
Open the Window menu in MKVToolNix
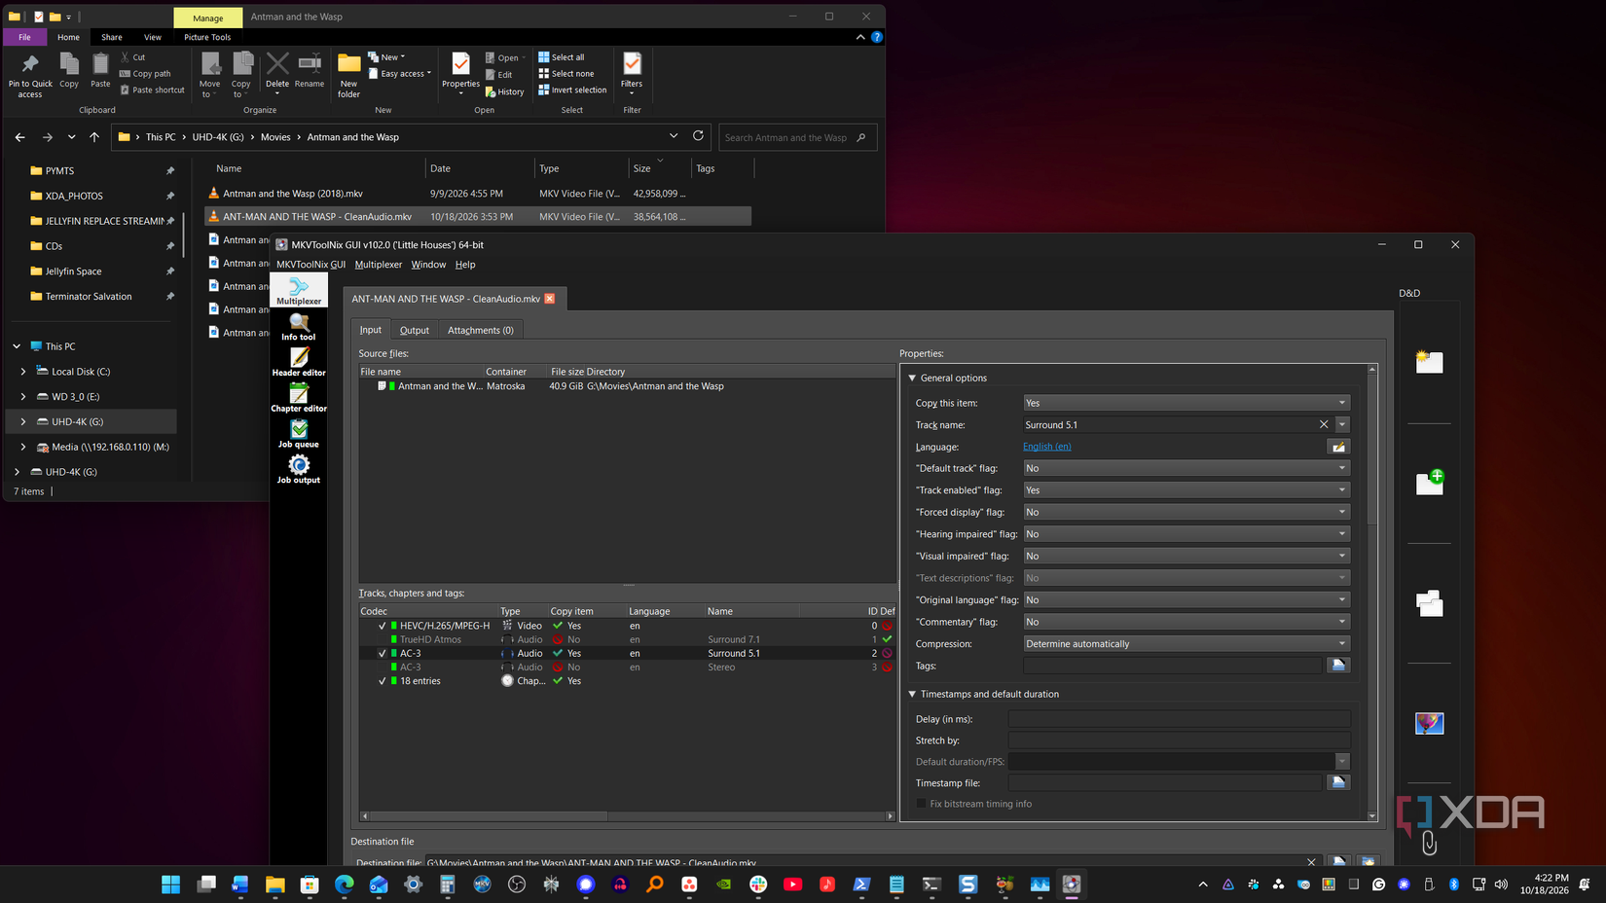pyautogui.click(x=428, y=265)
